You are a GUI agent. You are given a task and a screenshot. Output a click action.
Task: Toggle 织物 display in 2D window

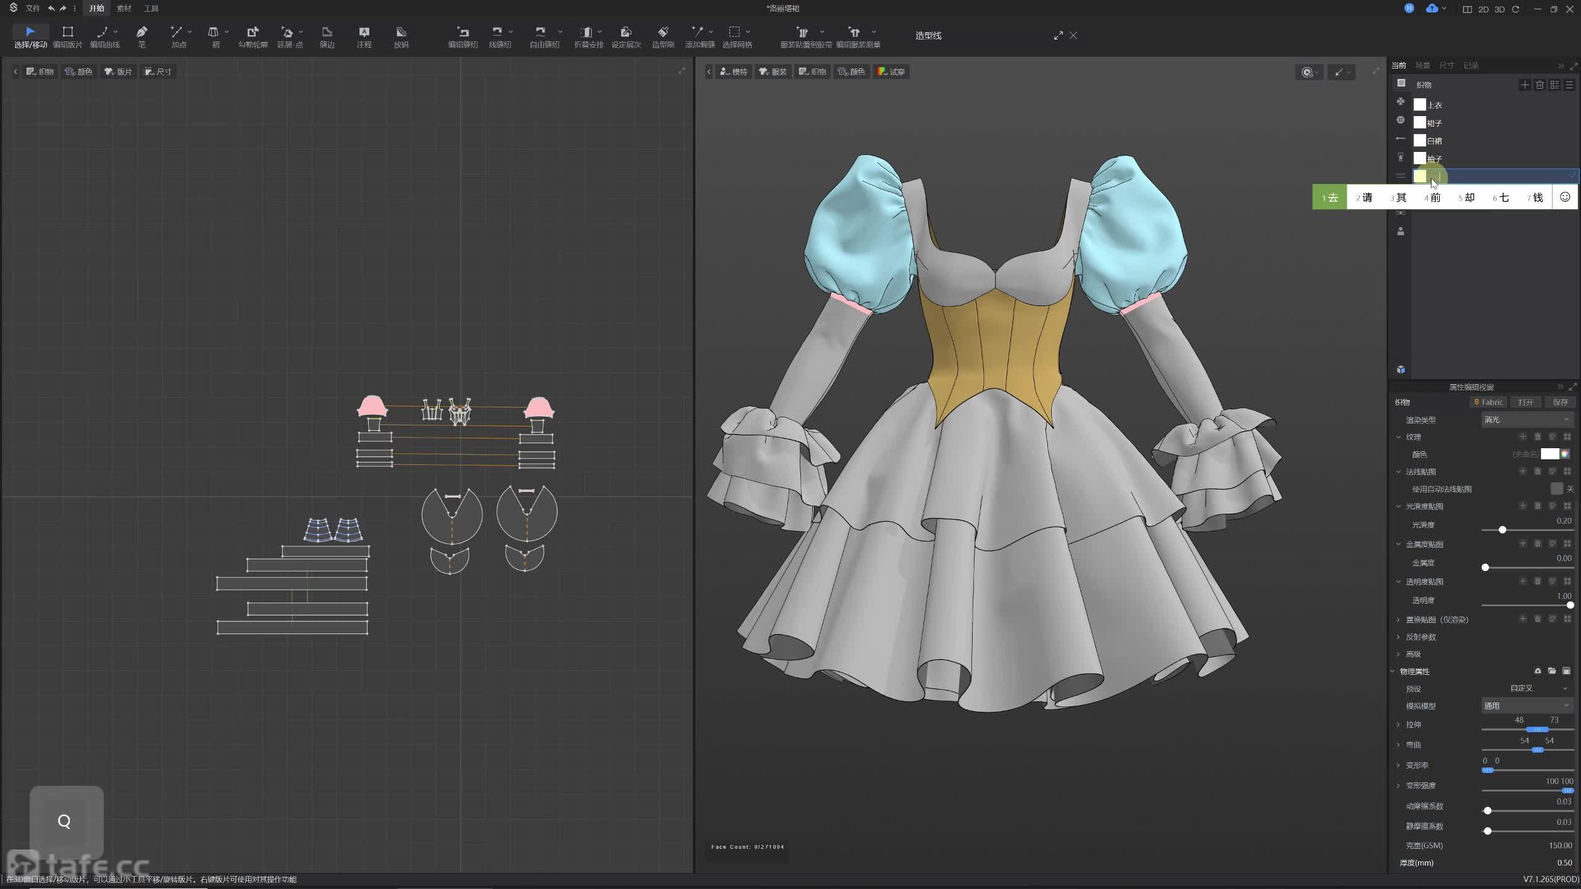(40, 72)
